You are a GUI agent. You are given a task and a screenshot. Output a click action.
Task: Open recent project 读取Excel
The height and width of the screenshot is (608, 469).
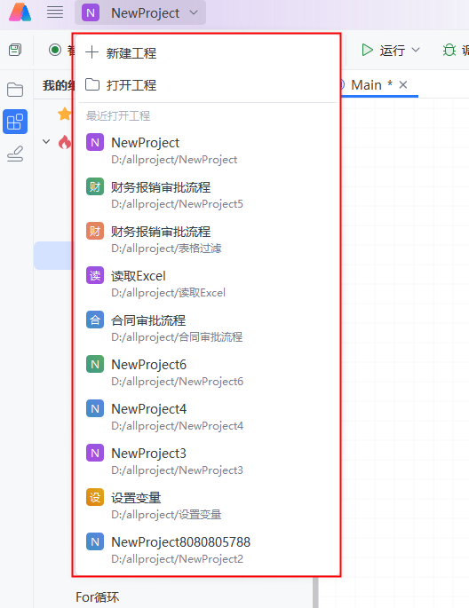coord(208,284)
